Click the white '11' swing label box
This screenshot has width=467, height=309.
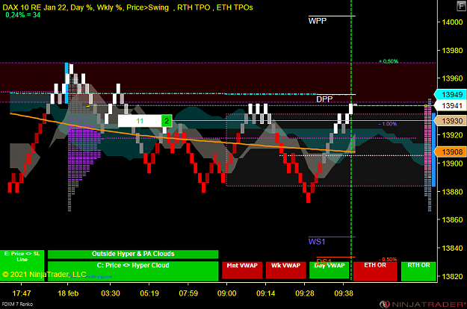pos(140,121)
